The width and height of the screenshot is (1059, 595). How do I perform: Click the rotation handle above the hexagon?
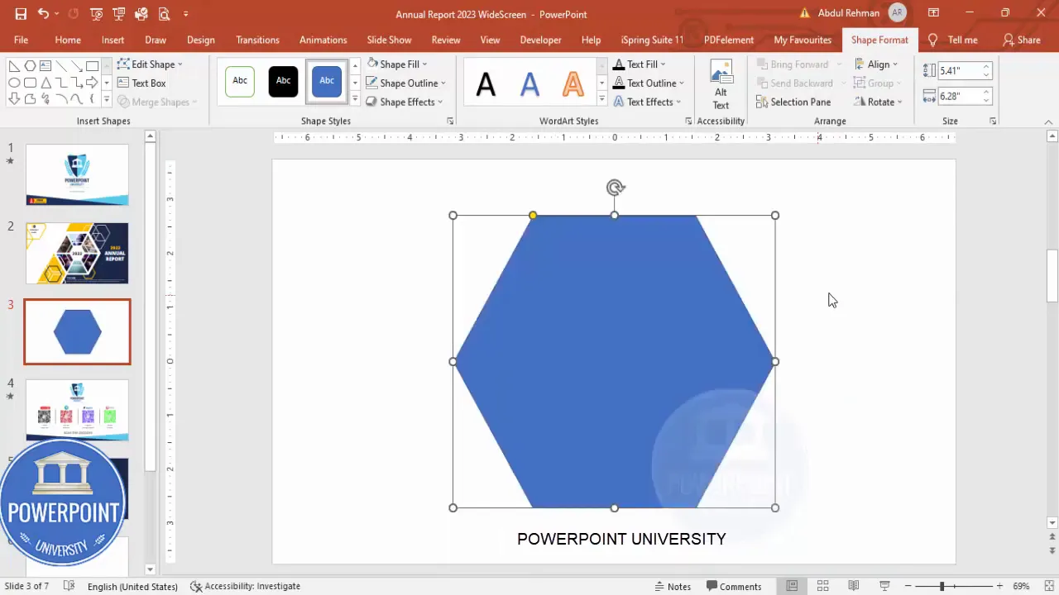615,188
